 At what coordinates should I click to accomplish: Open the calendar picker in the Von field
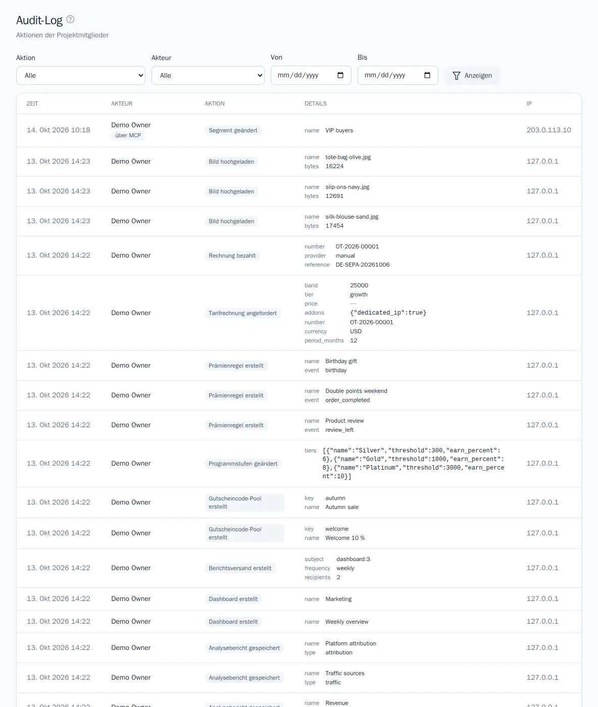pos(340,75)
